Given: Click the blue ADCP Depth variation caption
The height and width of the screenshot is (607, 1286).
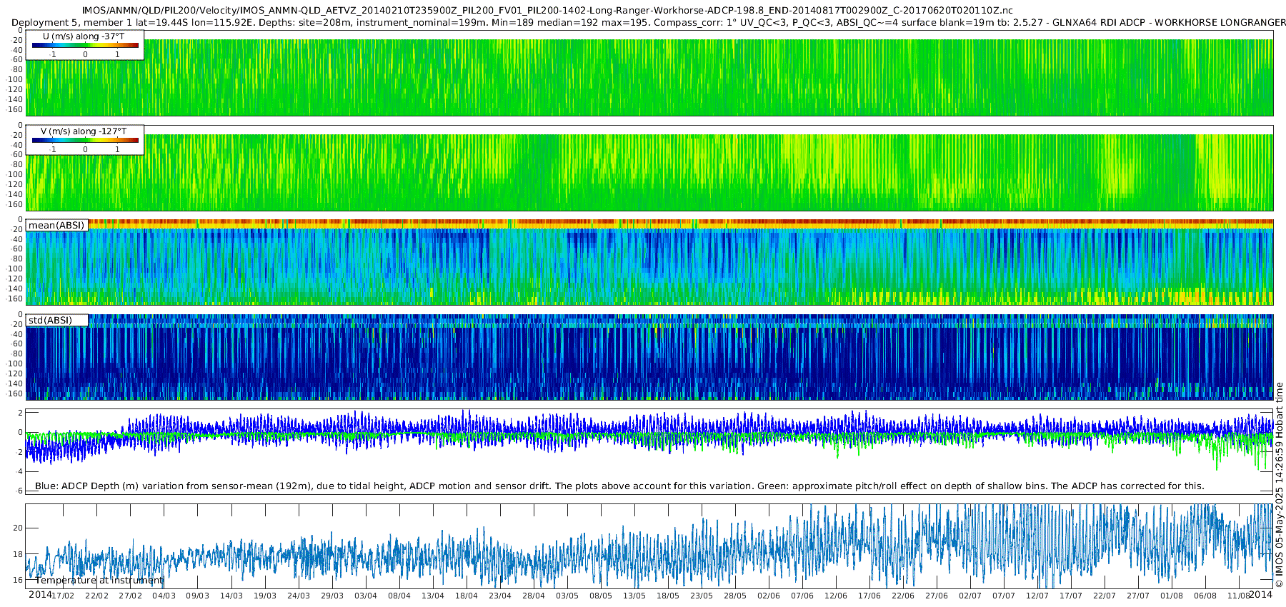Looking at the screenshot, I should pyautogui.click(x=619, y=486).
